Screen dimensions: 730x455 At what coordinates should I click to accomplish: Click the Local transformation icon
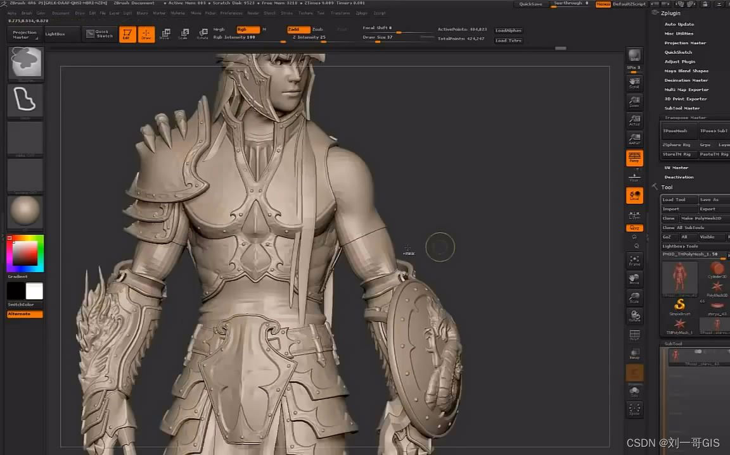[634, 196]
